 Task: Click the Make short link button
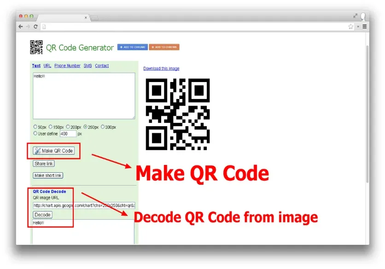point(48,175)
